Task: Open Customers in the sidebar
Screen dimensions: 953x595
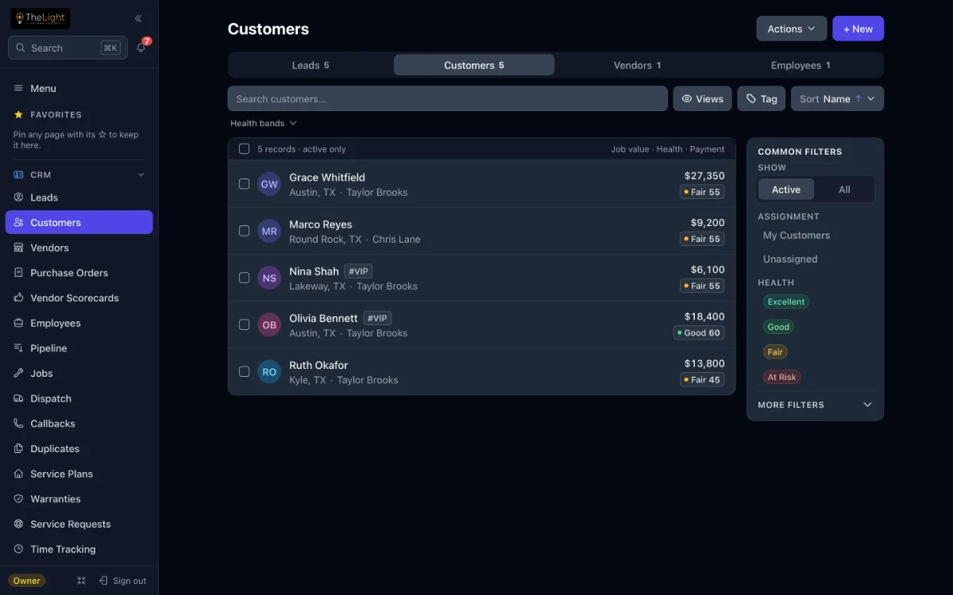Action: [x=79, y=222]
